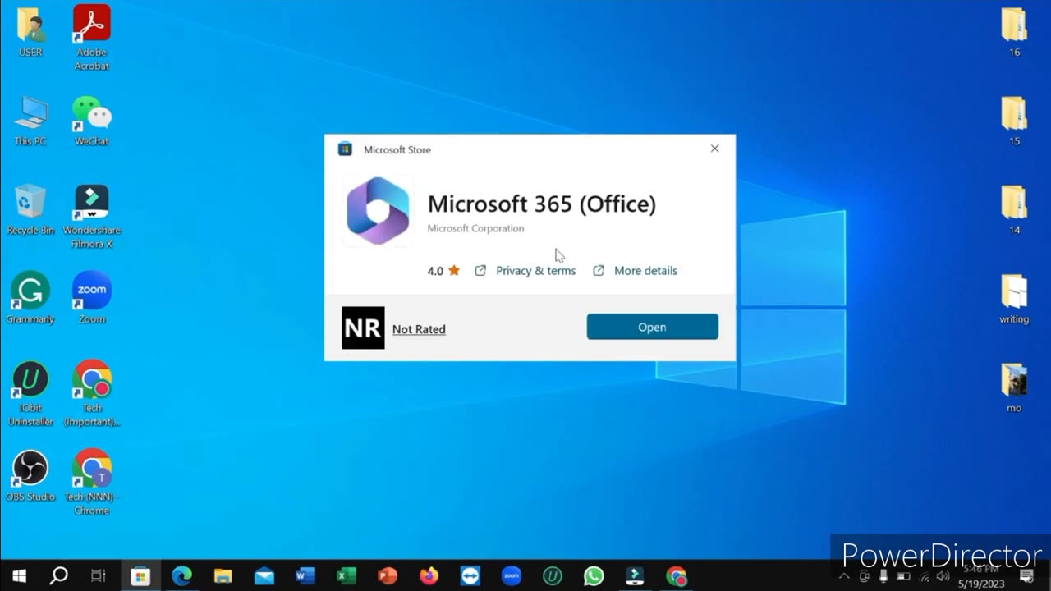Select the WeChat desktop shortcut
The image size is (1051, 591).
click(x=92, y=121)
